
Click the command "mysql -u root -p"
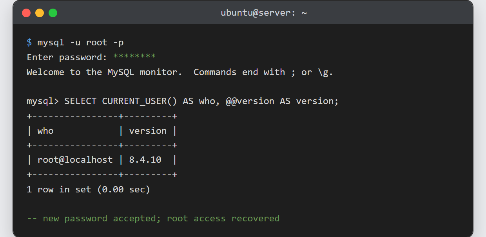(x=80, y=43)
